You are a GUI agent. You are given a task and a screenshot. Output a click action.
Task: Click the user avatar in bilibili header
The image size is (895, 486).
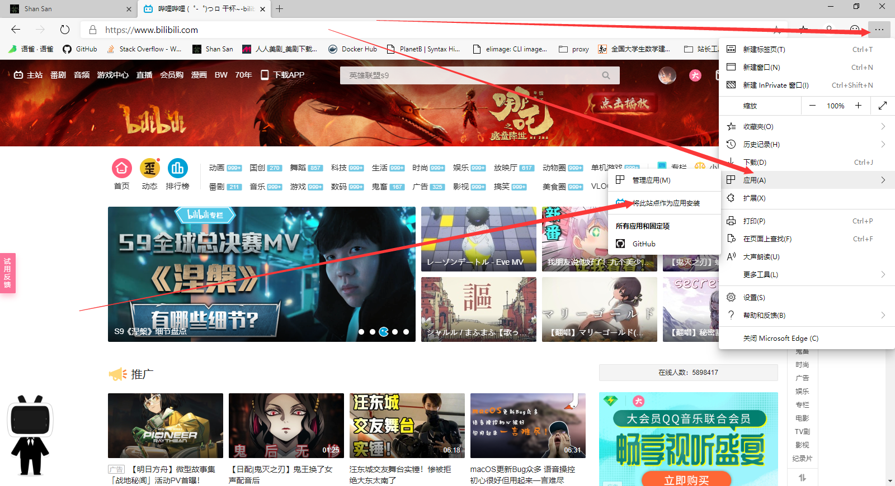(x=667, y=75)
